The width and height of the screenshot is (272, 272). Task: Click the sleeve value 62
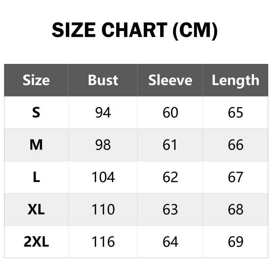(170, 177)
